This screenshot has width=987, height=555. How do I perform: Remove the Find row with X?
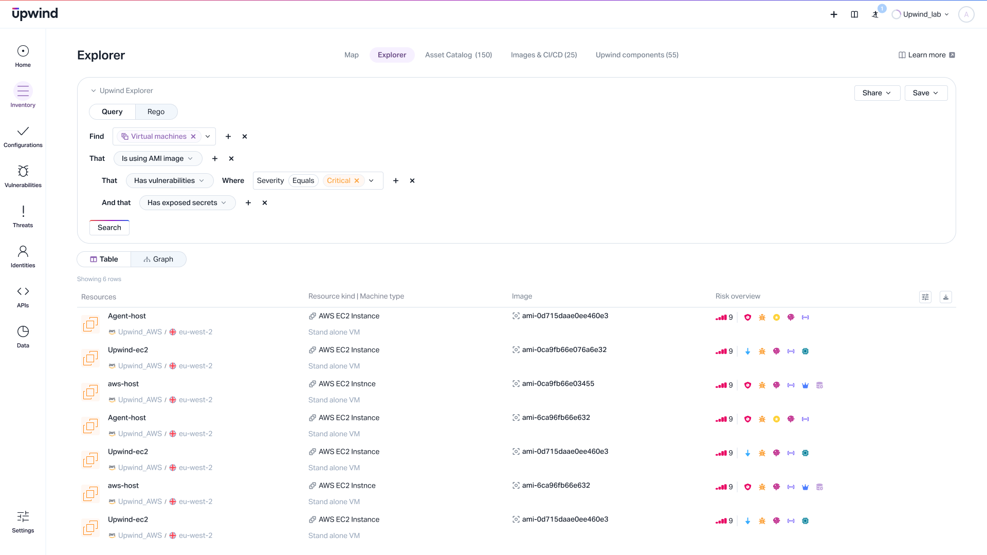coord(245,137)
